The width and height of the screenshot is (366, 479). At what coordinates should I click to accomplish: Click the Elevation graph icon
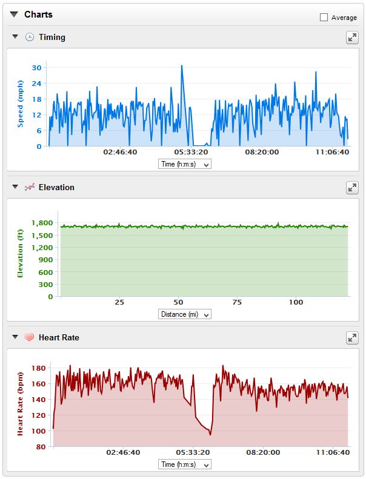30,188
